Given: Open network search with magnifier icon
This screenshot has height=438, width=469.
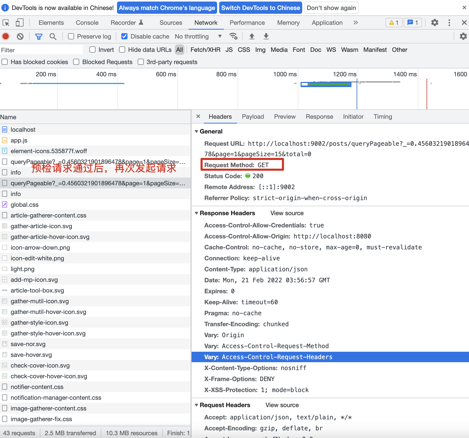Looking at the screenshot, I should (x=53, y=36).
